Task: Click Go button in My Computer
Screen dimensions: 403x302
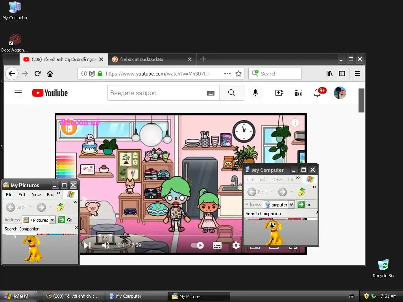Action: pos(305,204)
